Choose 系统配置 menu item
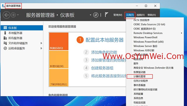The height and width of the screenshot is (106, 187). tap(155, 94)
